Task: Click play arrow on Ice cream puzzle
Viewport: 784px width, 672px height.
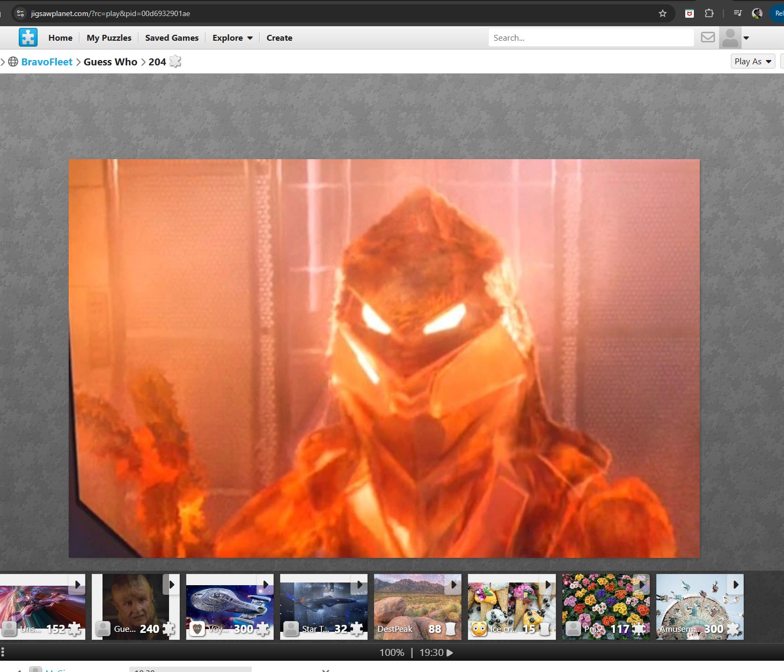Action: coord(547,585)
